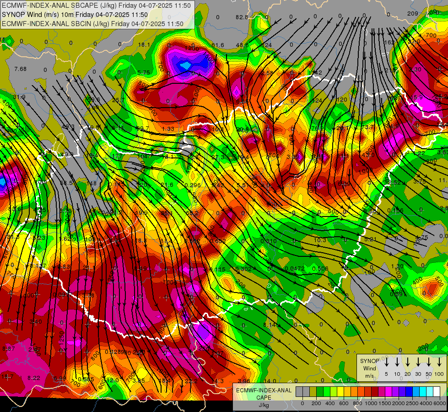Select the magenta swatch in the CAPE legend
Image resolution: width=448 pixels, height=412 pixels.
click(389, 392)
